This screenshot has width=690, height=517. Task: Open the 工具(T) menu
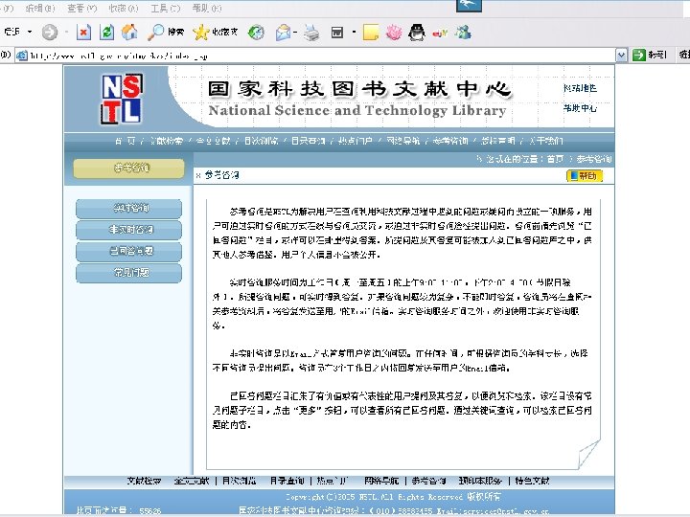166,8
